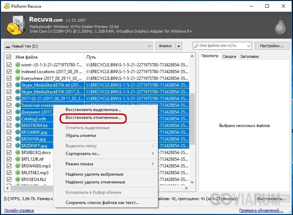Open the file name or path filter dropdown
The height and width of the screenshot is (215, 293).
coord(248,46)
